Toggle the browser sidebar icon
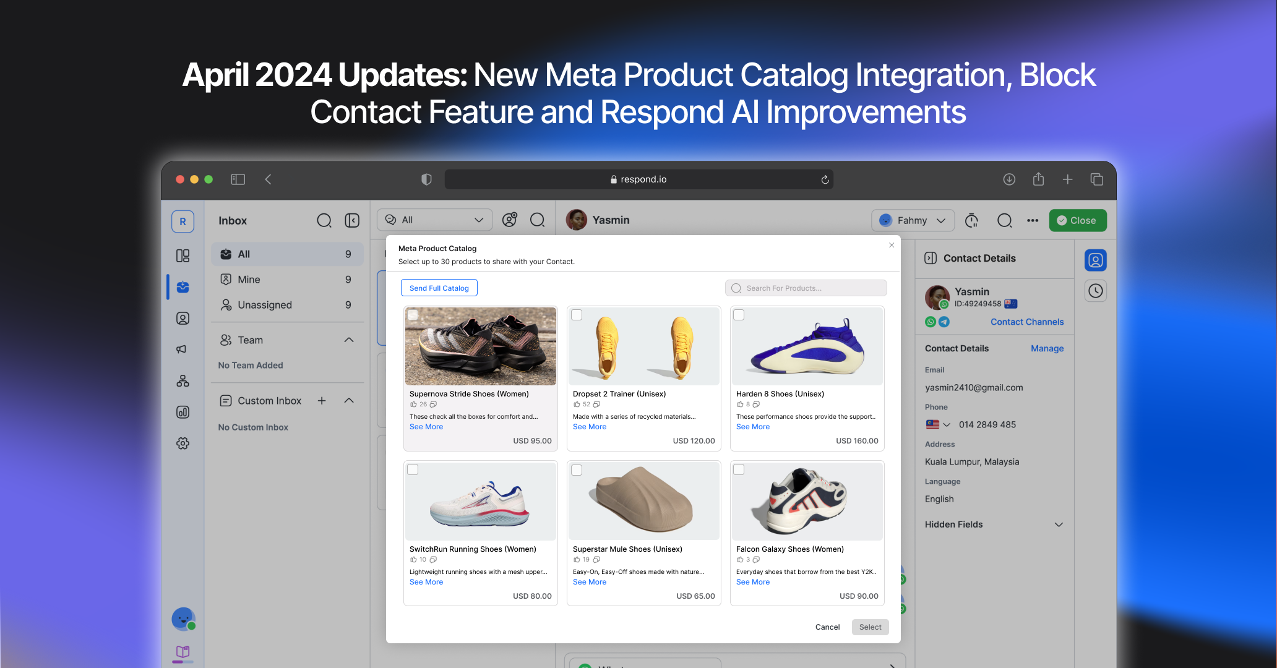The height and width of the screenshot is (668, 1277). pyautogui.click(x=238, y=179)
